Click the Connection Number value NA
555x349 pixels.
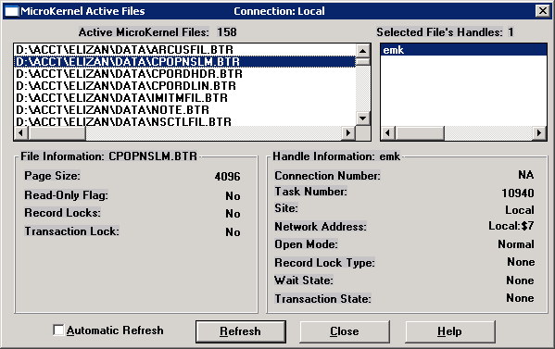pos(525,175)
